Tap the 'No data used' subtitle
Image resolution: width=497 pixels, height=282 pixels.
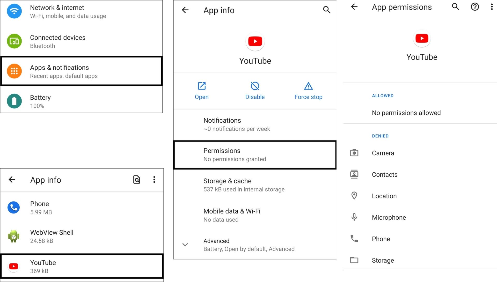(x=221, y=220)
